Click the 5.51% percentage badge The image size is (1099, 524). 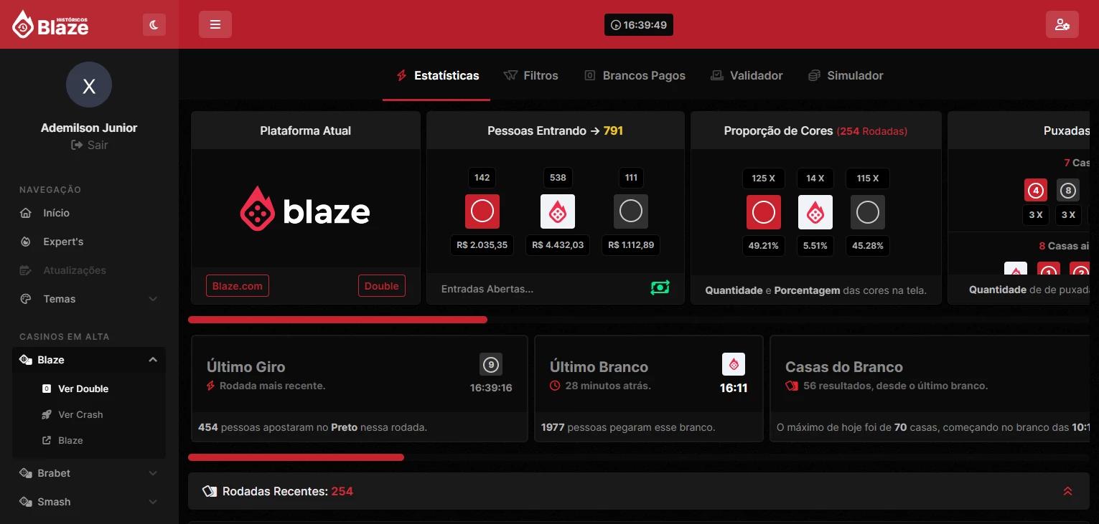click(x=815, y=246)
